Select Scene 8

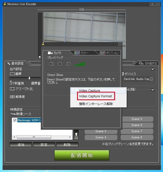point(137,137)
